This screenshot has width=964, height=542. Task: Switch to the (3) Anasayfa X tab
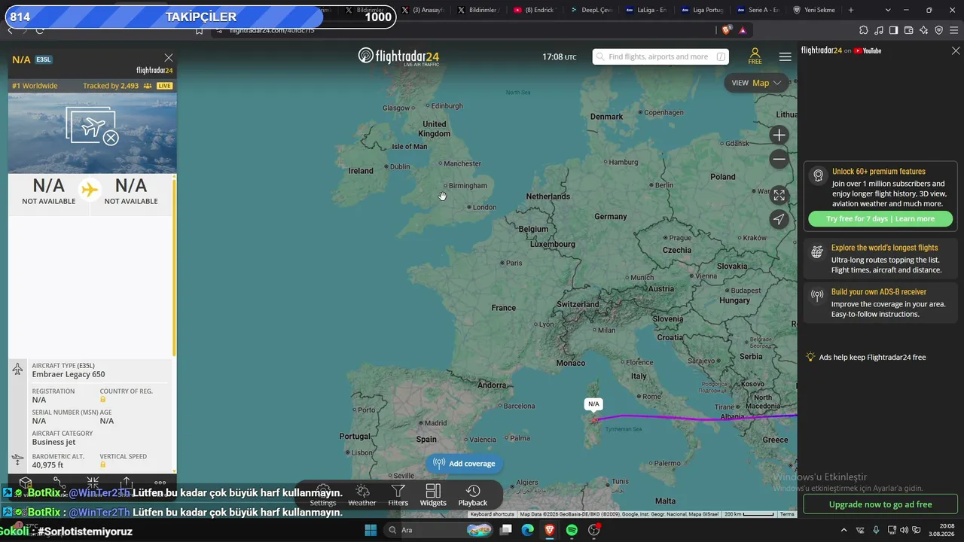(423, 10)
